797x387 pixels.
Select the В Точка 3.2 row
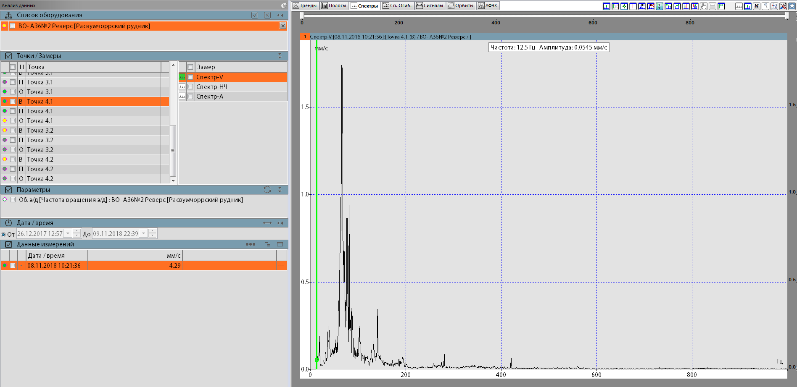[x=85, y=131]
